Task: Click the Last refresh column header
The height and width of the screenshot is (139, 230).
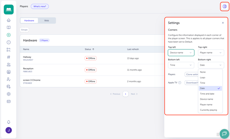Action: point(133,49)
